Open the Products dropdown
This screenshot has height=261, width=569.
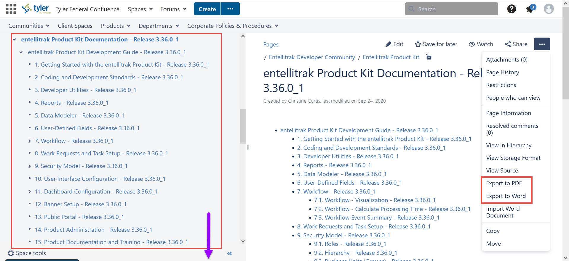click(x=116, y=26)
